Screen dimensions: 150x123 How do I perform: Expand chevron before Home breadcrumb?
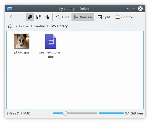pyautogui.click(x=16, y=26)
